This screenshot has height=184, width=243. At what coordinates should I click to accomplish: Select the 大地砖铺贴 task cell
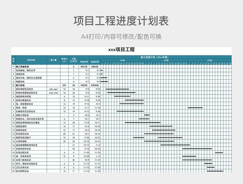[x=31, y=141]
